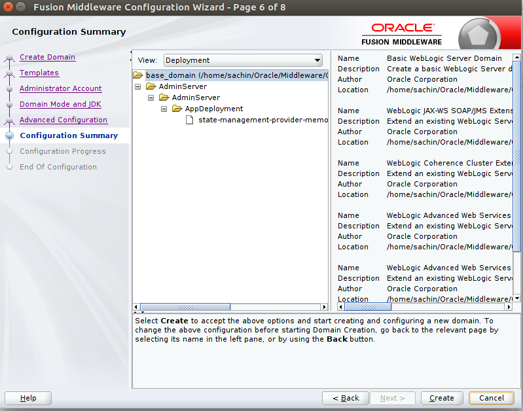Click the Domain Mode and JDK step marker
The width and height of the screenshot is (523, 411).
[10, 105]
